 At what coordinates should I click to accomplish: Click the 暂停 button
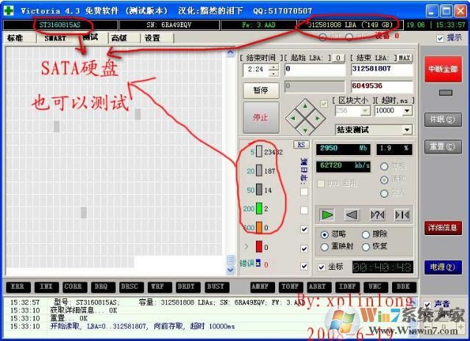[261, 90]
